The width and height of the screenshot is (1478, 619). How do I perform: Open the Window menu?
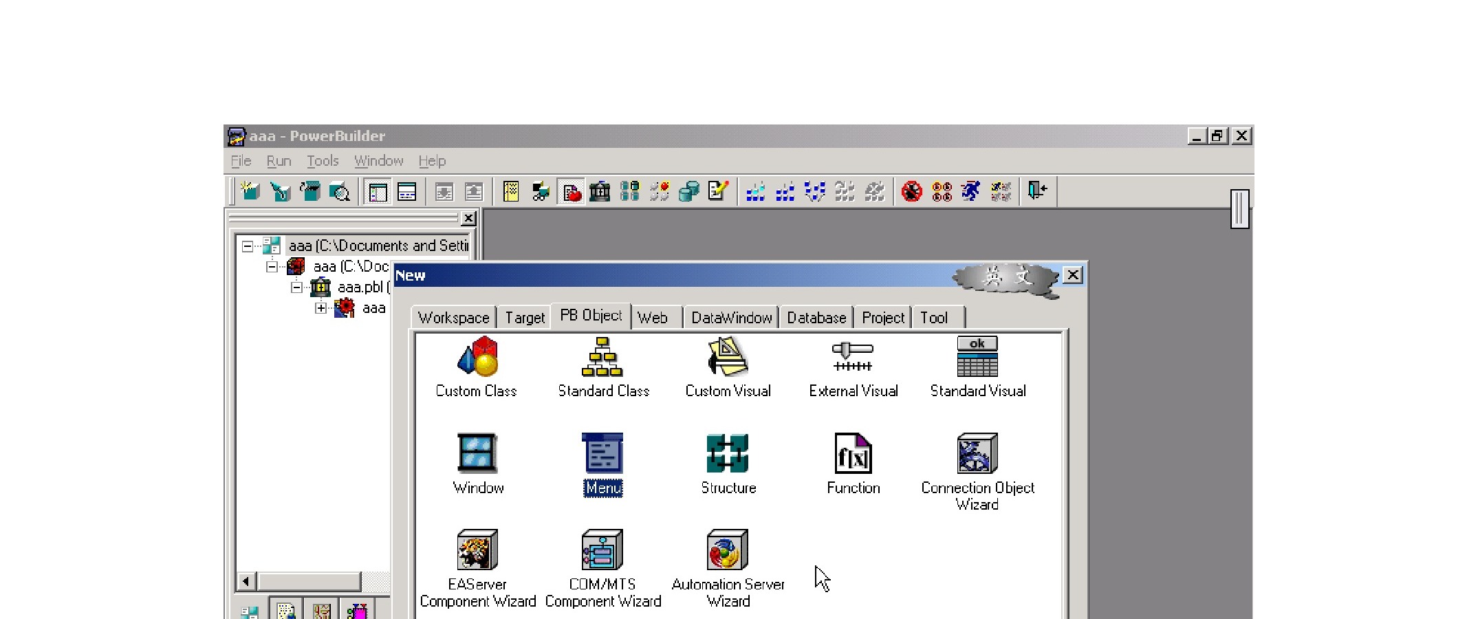[x=379, y=161]
